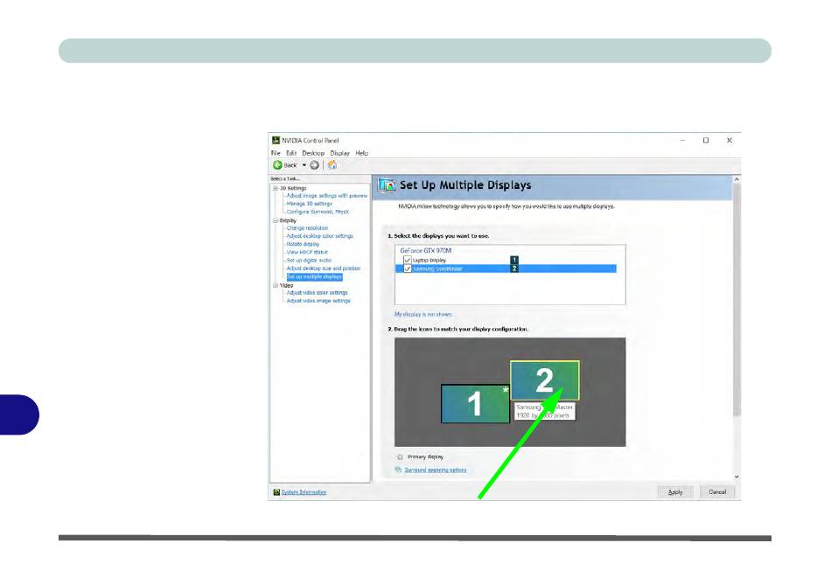This screenshot has height=585, width=831.
Task: Click the content pane vertical scrollbar thumb
Action: pyautogui.click(x=737, y=299)
